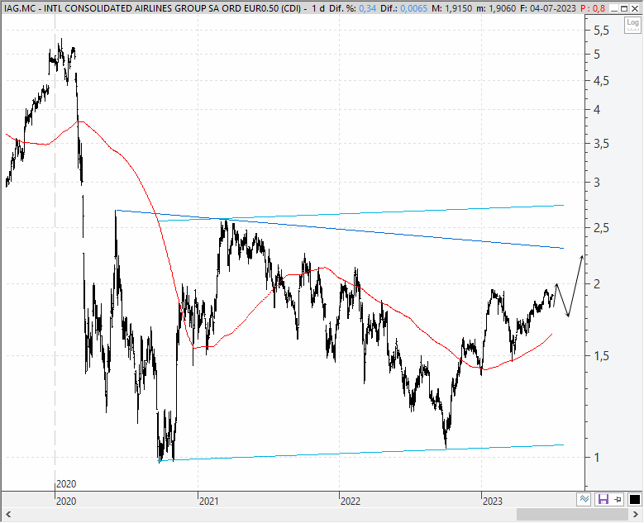Click the date 'F: 04-07-2023'
This screenshot has width=644, height=523.
click(x=548, y=8)
